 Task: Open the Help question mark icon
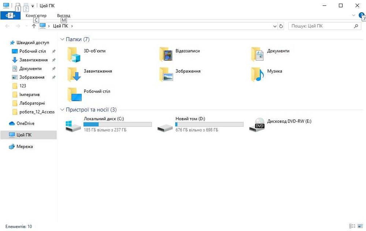[x=361, y=15]
